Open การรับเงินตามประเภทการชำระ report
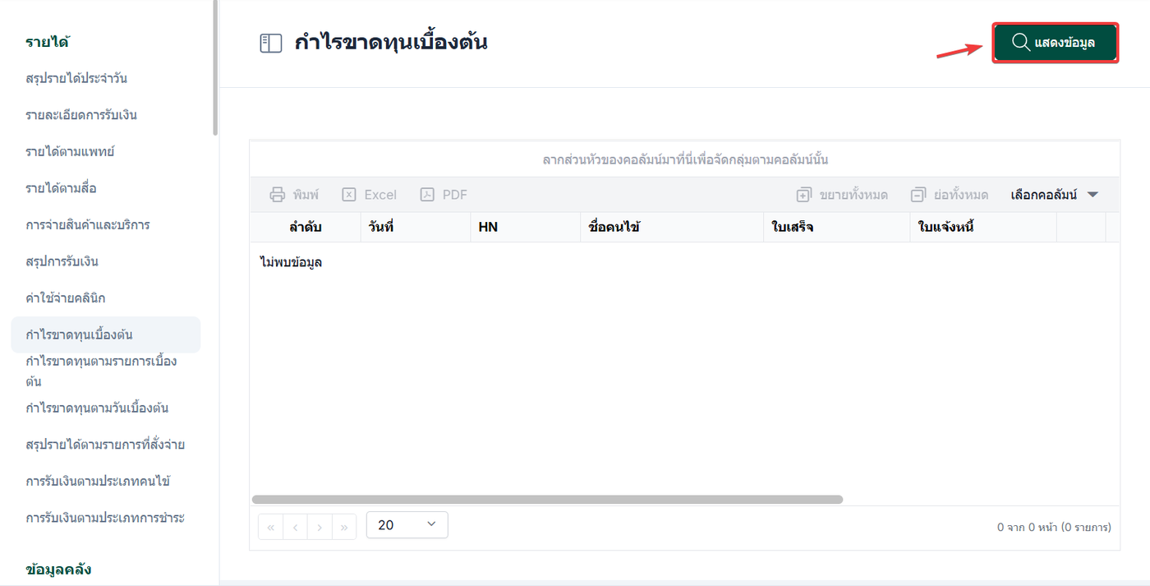This screenshot has height=586, width=1150. tap(105, 518)
